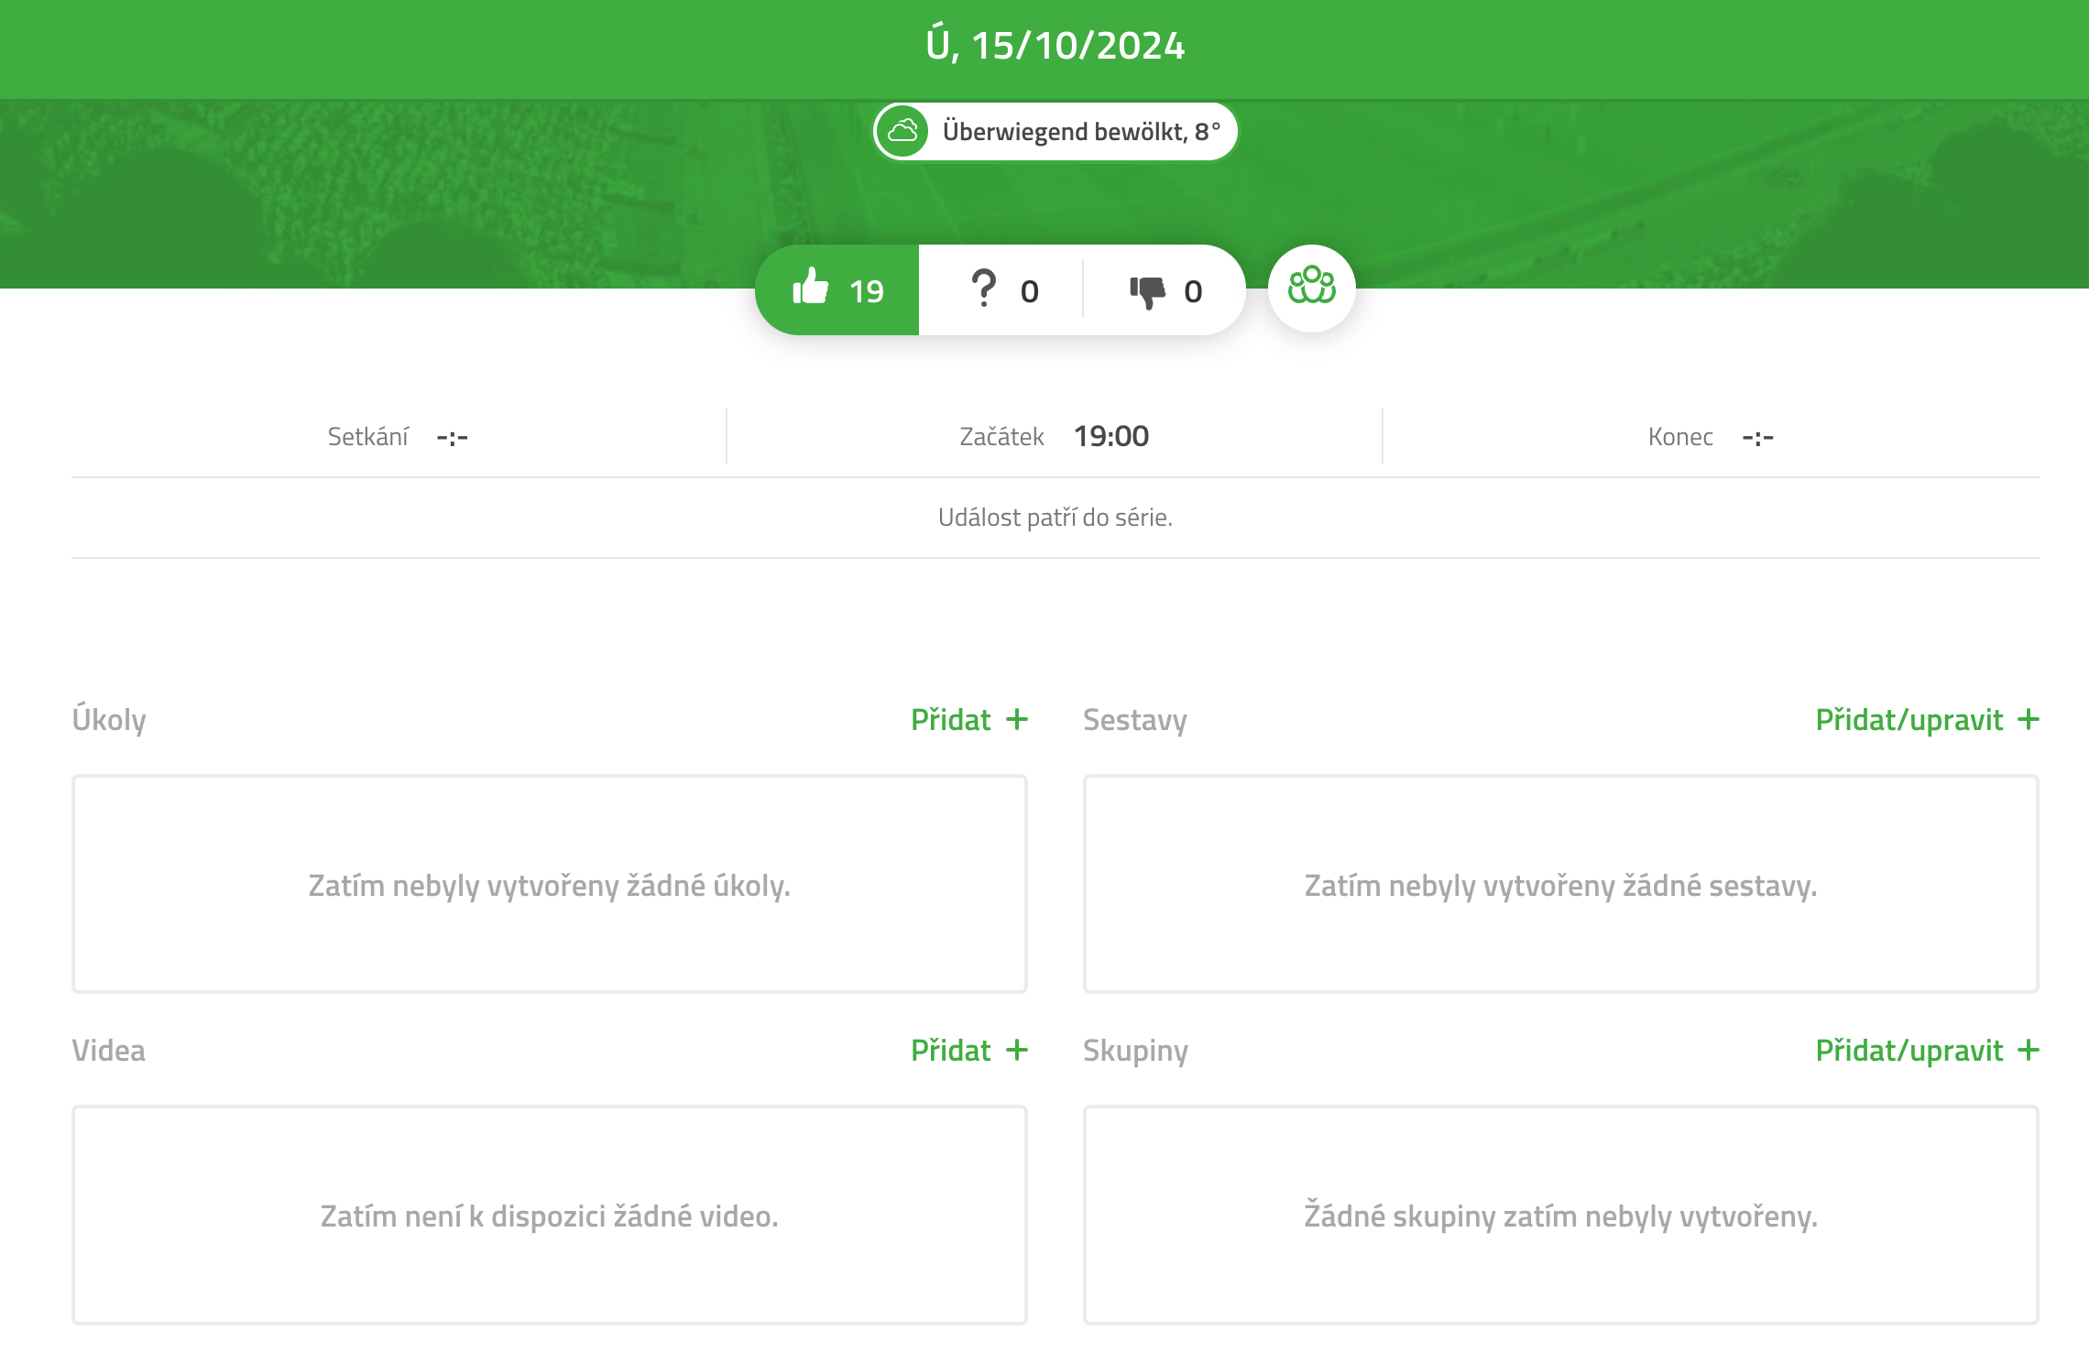This screenshot has width=2089, height=1352.
Task: Click Přidat link for Úkoly
Action: (x=951, y=719)
